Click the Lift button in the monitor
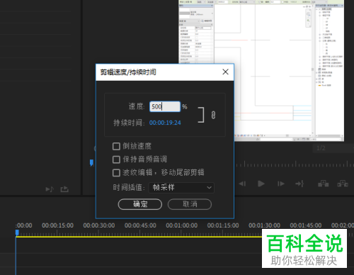Viewport: 354px width, 275px height. [323, 184]
